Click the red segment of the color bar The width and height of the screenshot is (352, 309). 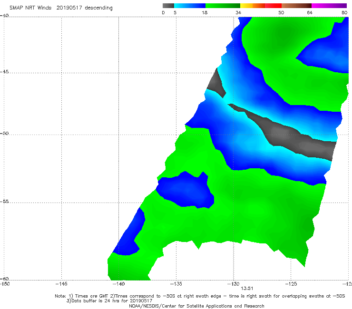pos(273,6)
